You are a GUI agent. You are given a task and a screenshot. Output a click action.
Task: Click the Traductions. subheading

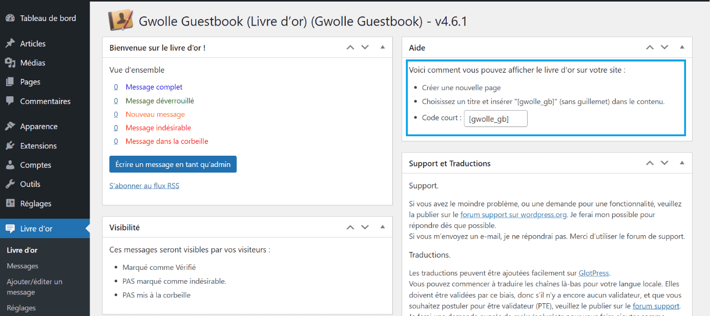[x=430, y=255]
